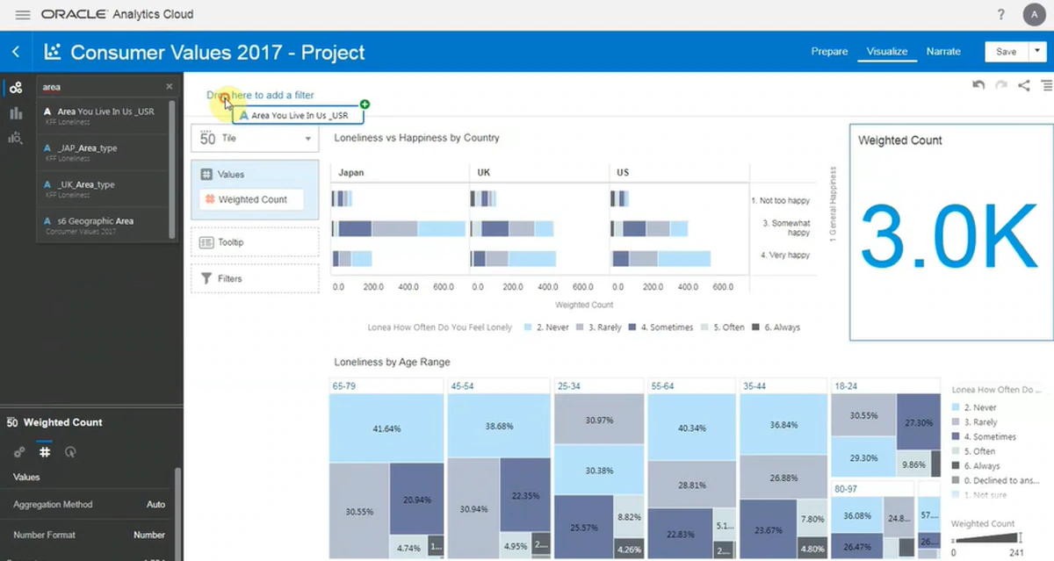Viewport: 1054px width, 561px height.
Task: Open the Visualizations panel bar-chart icon
Action: pos(16,113)
